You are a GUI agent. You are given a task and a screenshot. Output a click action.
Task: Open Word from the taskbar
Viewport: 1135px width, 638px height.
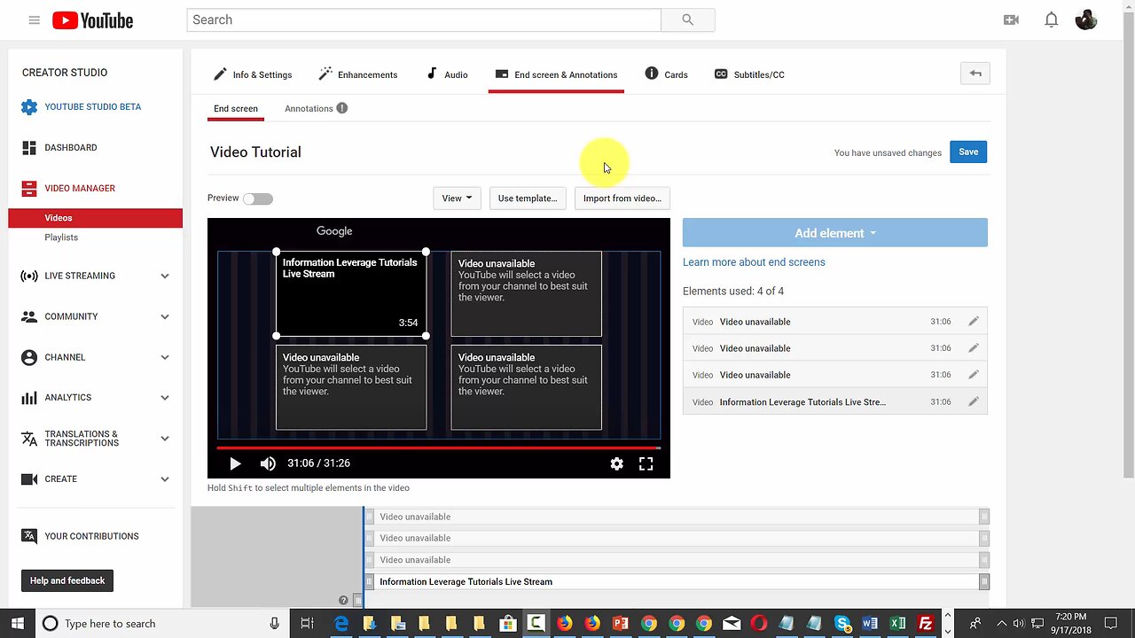pyautogui.click(x=870, y=624)
